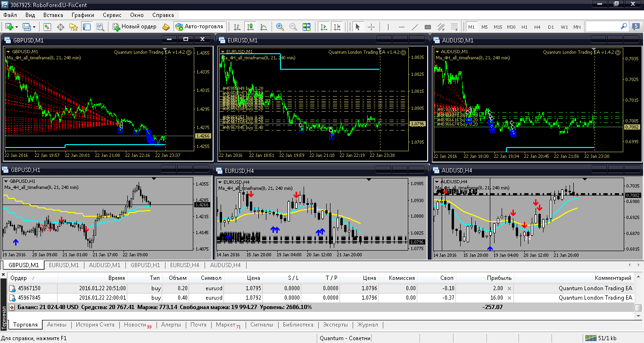Toggle the chart shift button
Image resolution: width=644 pixels, height=343 pixels.
[x=337, y=27]
